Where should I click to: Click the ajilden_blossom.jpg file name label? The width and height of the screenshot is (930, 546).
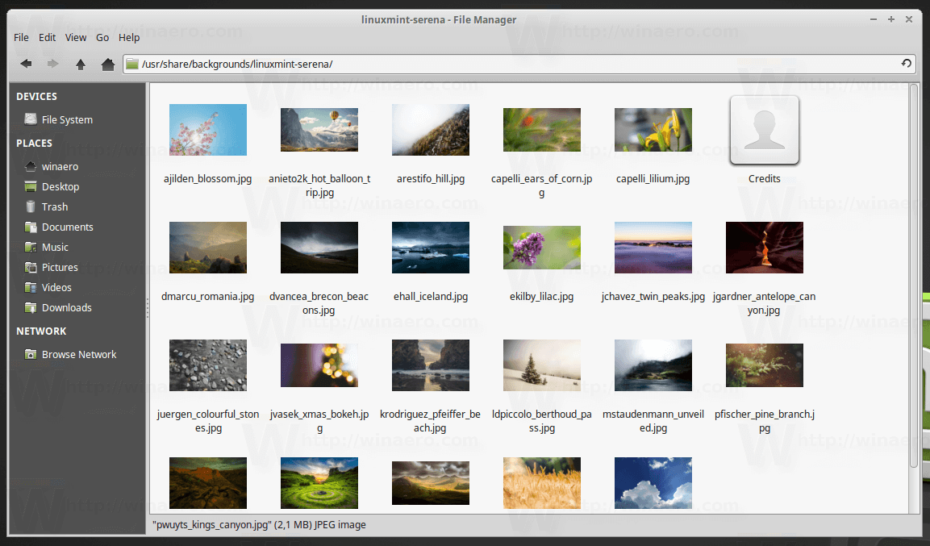207,178
